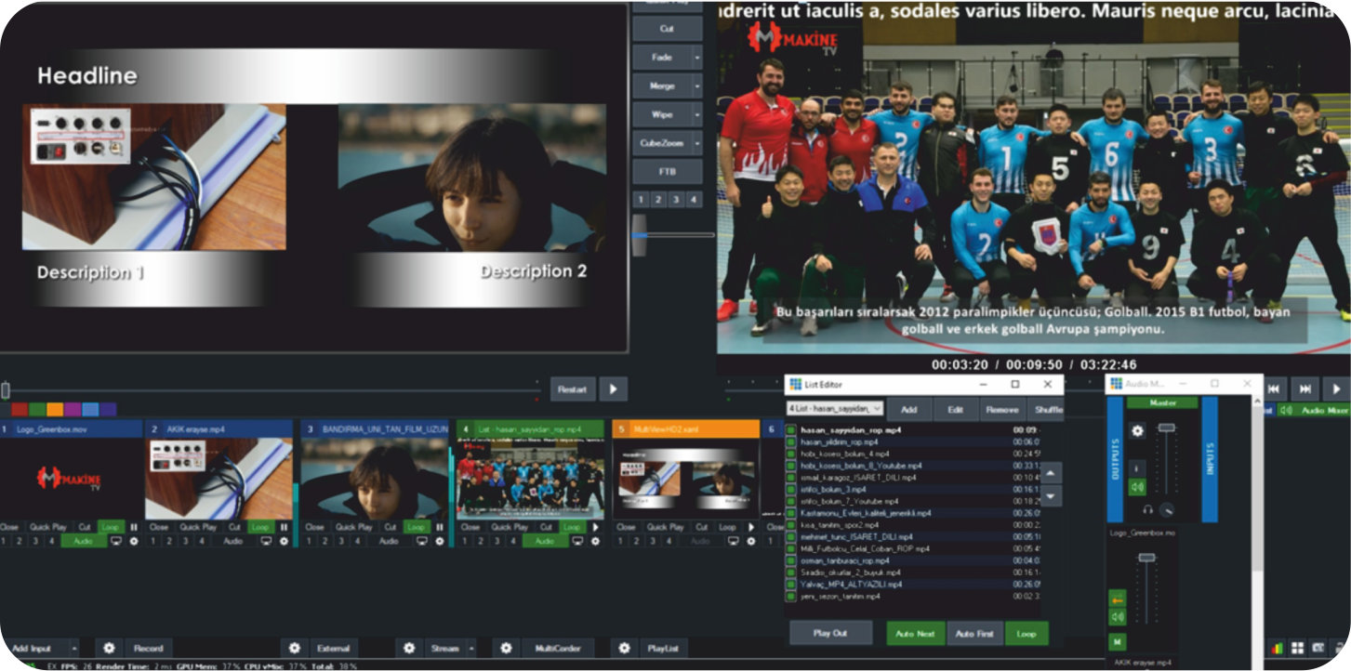The width and height of the screenshot is (1351, 671).
Task: Move selected list item down in List Editor
Action: click(x=1051, y=497)
